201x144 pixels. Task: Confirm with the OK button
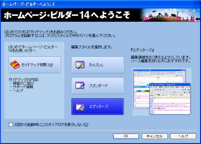[x=126, y=136]
